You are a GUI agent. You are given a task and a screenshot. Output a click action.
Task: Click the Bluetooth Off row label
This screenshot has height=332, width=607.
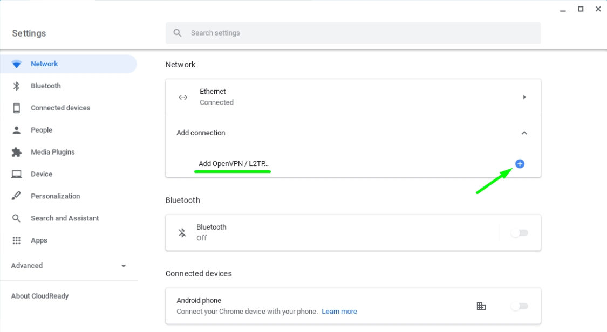[212, 232]
